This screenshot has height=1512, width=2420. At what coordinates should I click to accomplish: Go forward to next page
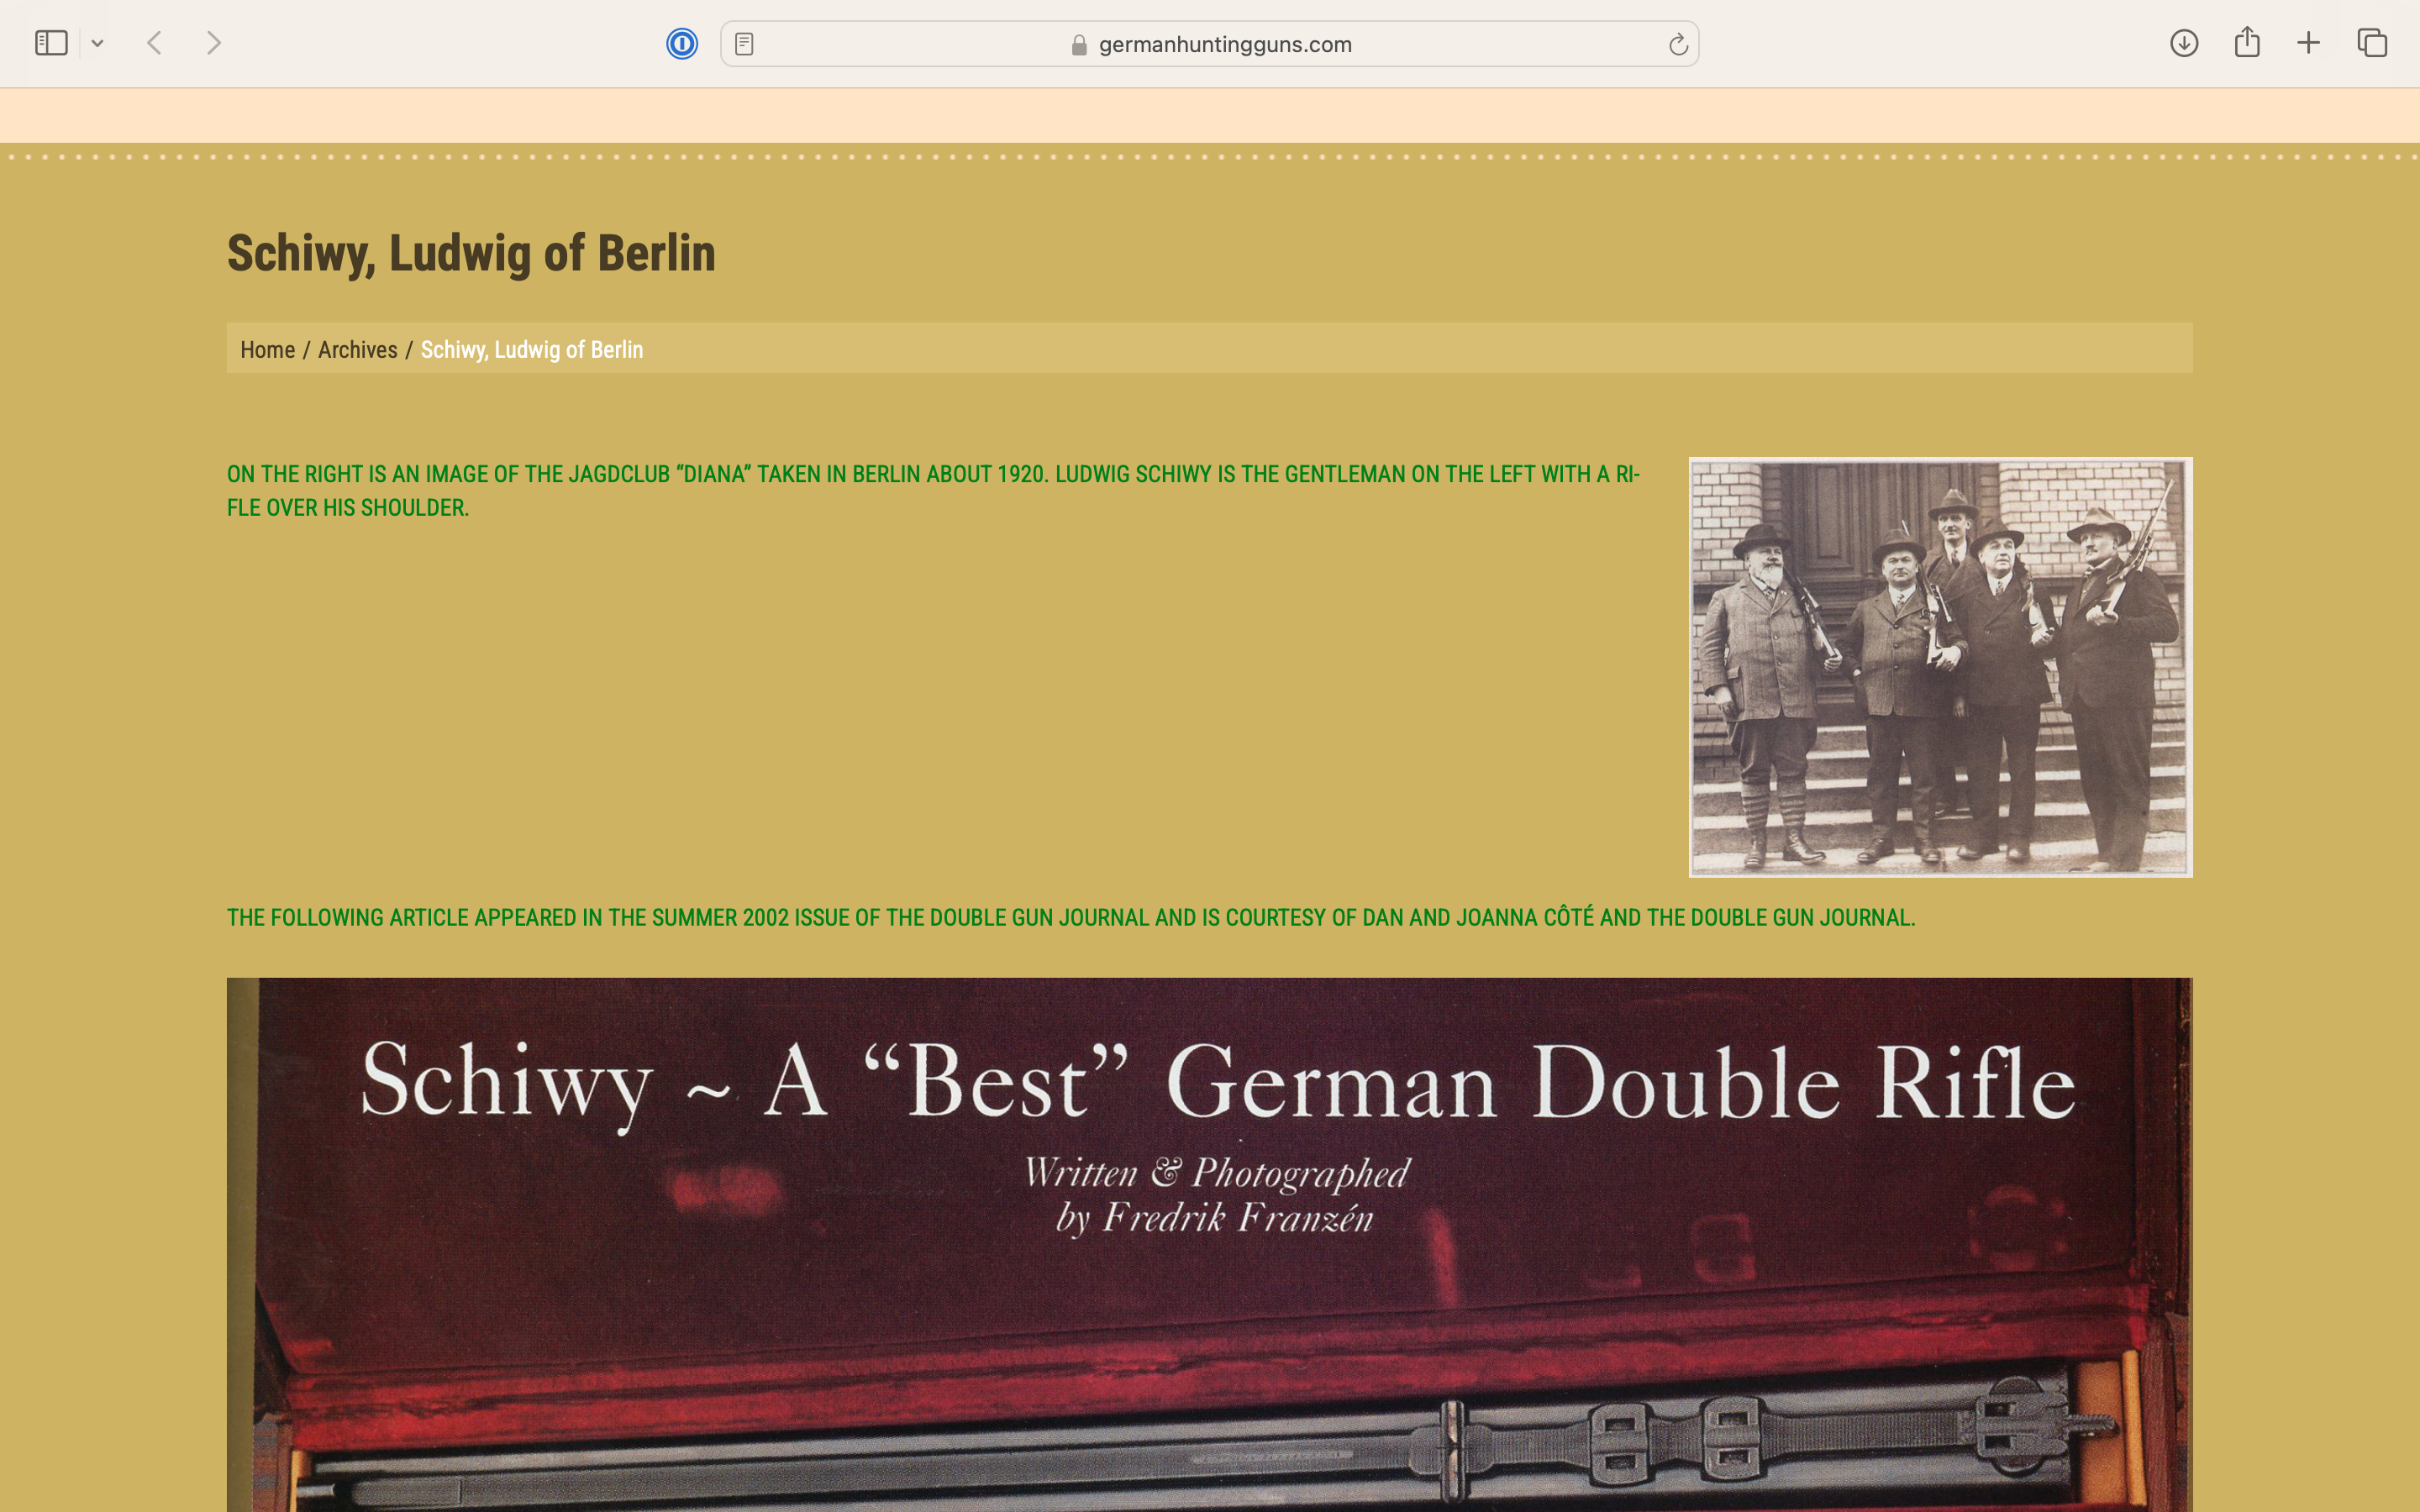[213, 43]
